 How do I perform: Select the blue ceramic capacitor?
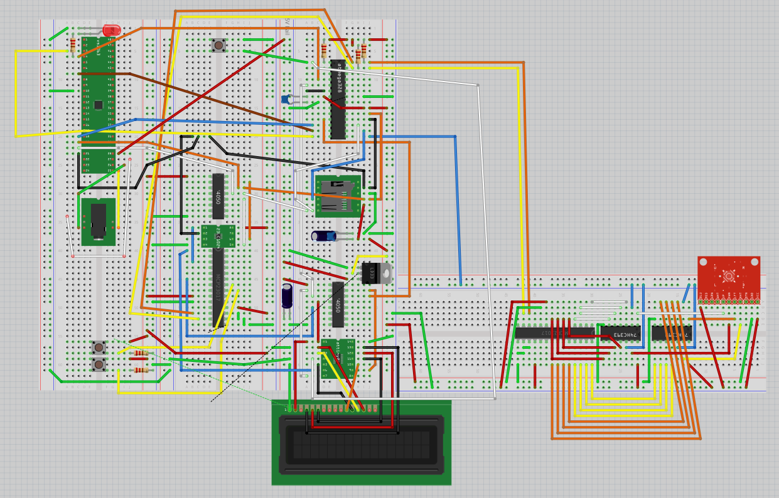286,98
